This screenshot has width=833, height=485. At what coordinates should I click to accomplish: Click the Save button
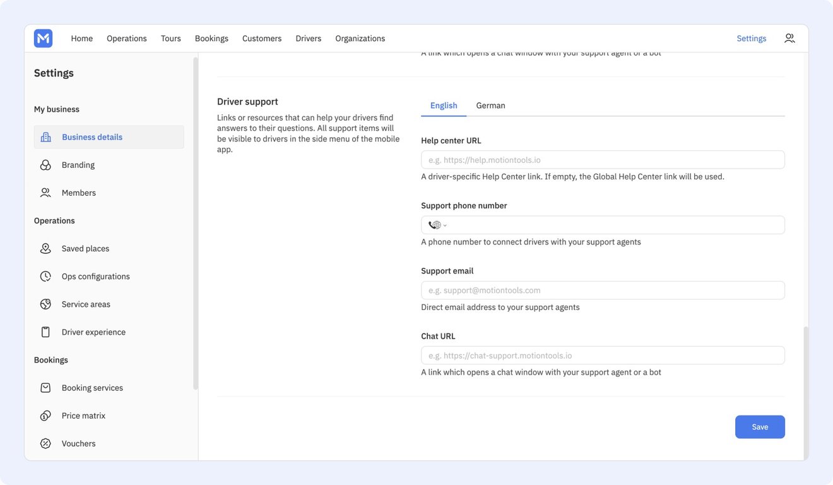760,427
